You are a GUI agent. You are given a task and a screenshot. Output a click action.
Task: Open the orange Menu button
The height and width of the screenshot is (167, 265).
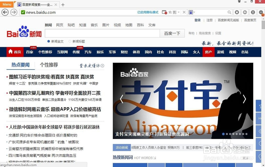(x=7, y=4)
